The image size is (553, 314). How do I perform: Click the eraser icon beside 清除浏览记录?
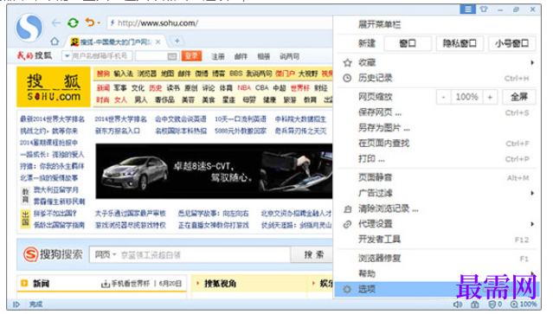coord(347,209)
